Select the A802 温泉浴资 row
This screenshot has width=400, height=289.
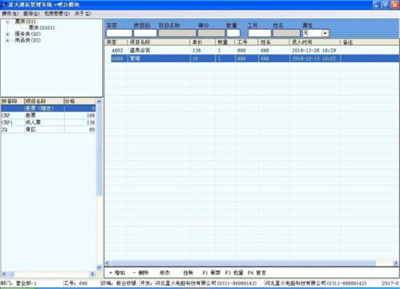pos(200,50)
